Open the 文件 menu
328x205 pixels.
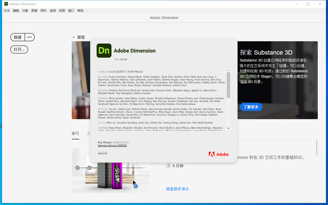tap(6, 11)
